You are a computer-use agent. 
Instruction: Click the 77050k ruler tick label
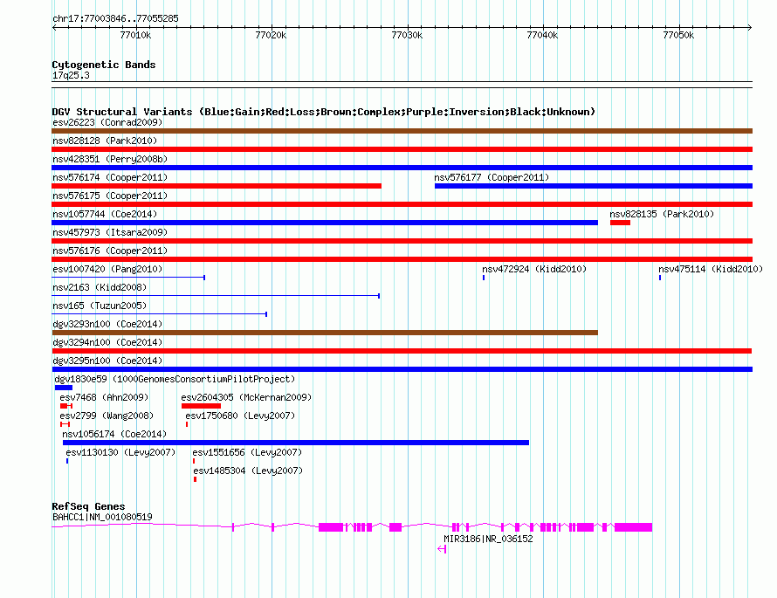(x=678, y=35)
